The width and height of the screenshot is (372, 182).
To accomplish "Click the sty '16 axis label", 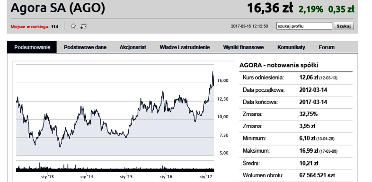I will (166, 177).
